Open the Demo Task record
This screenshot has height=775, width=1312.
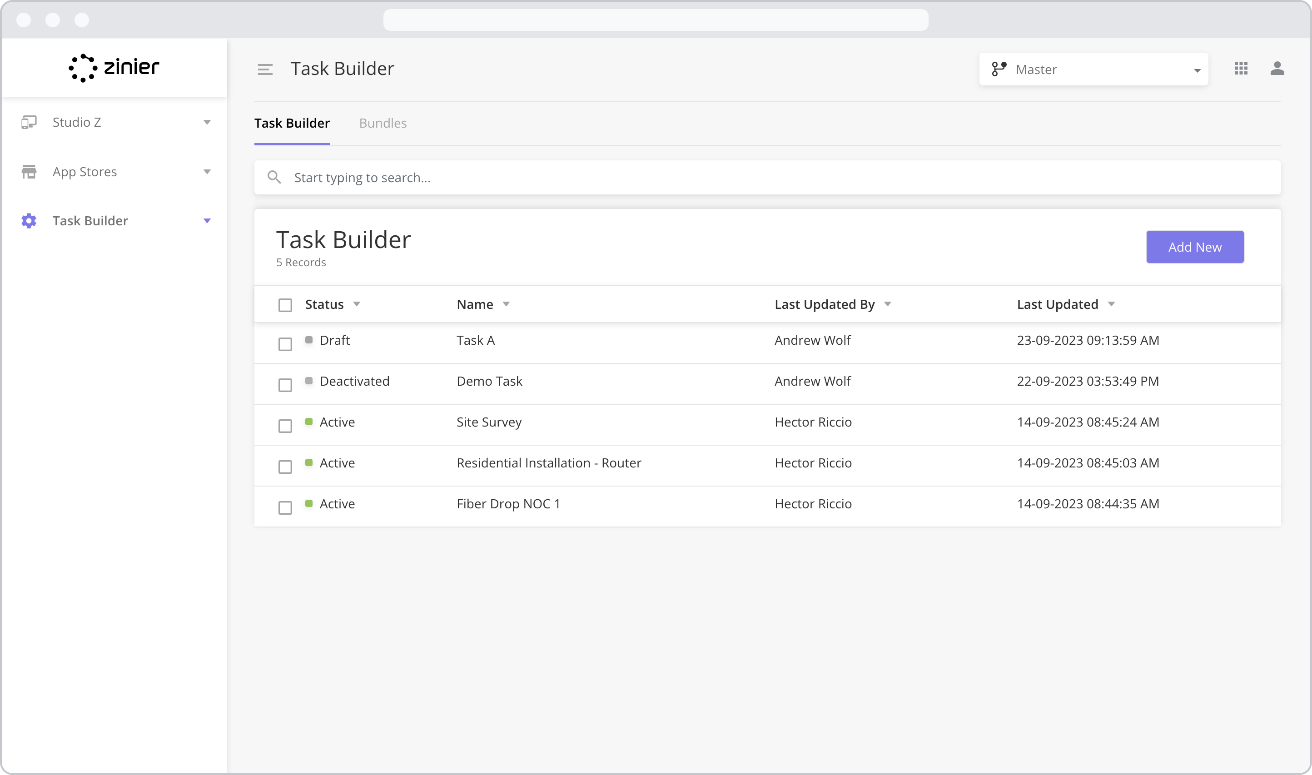click(x=489, y=381)
